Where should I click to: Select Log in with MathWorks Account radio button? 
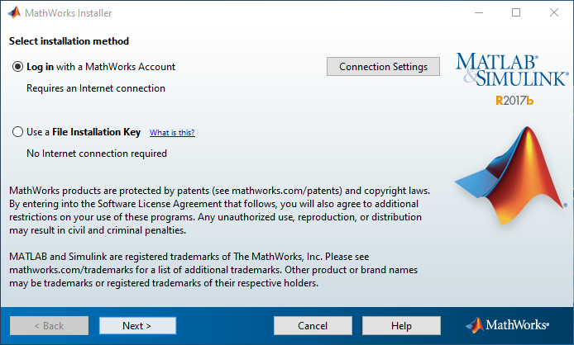pyautogui.click(x=17, y=67)
